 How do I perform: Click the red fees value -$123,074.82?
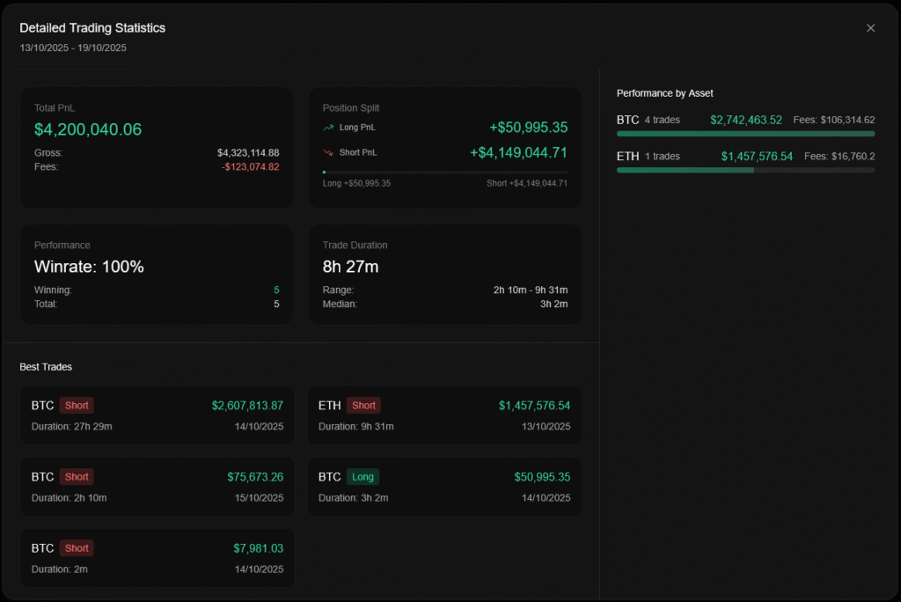[250, 166]
